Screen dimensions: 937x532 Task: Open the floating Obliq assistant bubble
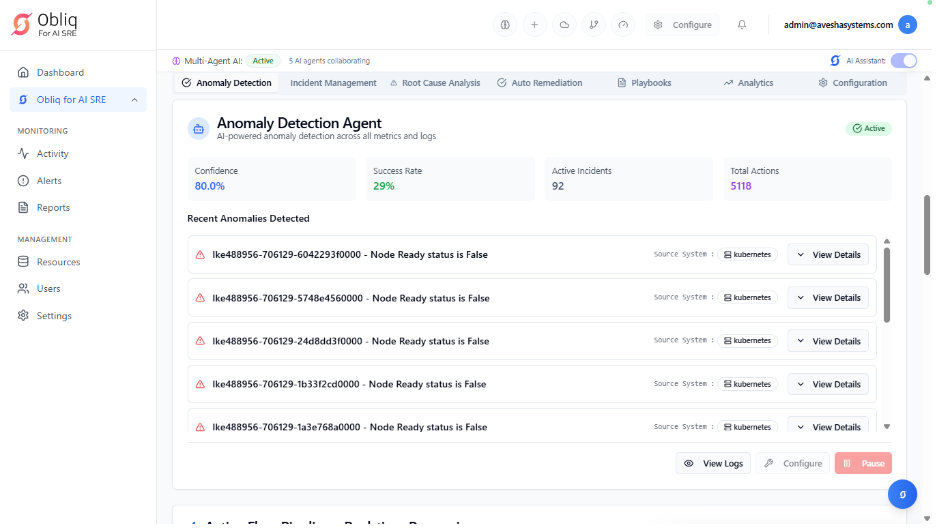point(902,494)
